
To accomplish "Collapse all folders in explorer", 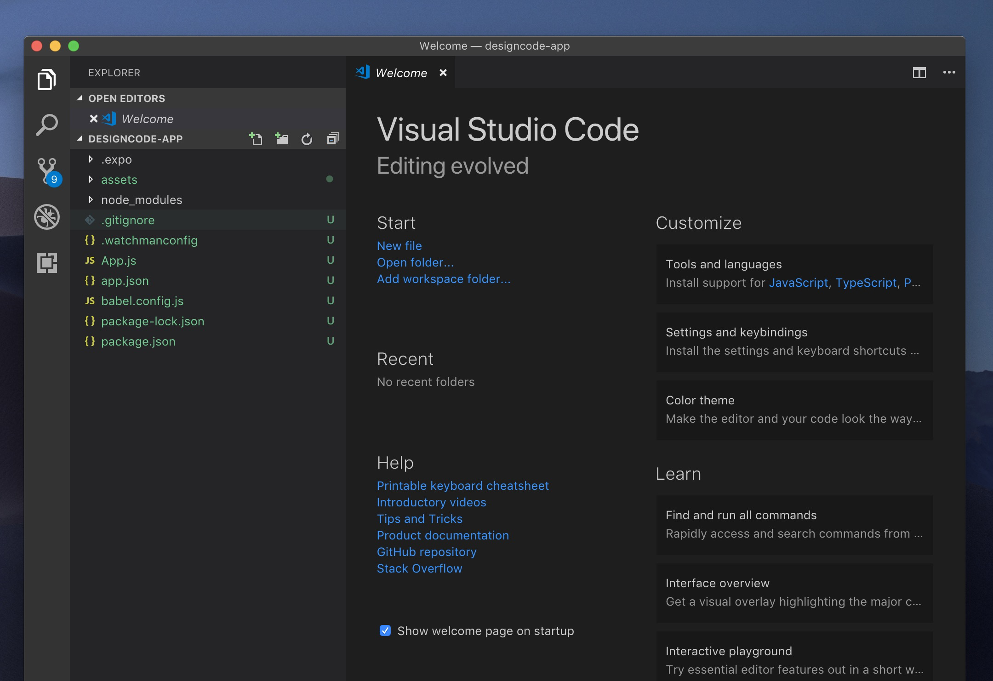I will point(333,138).
